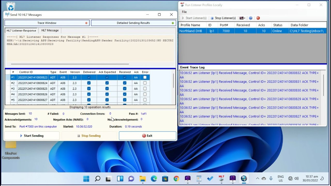331x186 pixels.
Task: Open the Detailed Sending Results panel
Action: coord(133,23)
